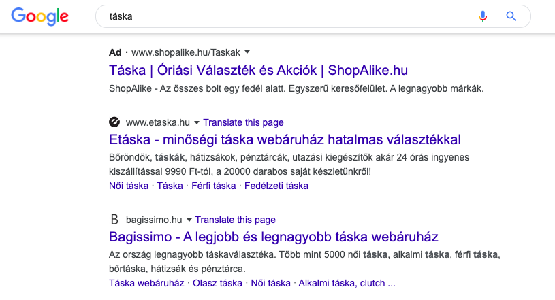Open the Fedélzeti táska sitelink
This screenshot has height=300, width=555.
coord(276,185)
